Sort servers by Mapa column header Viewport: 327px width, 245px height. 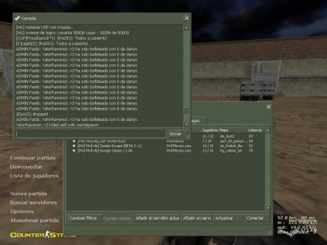coord(233,130)
